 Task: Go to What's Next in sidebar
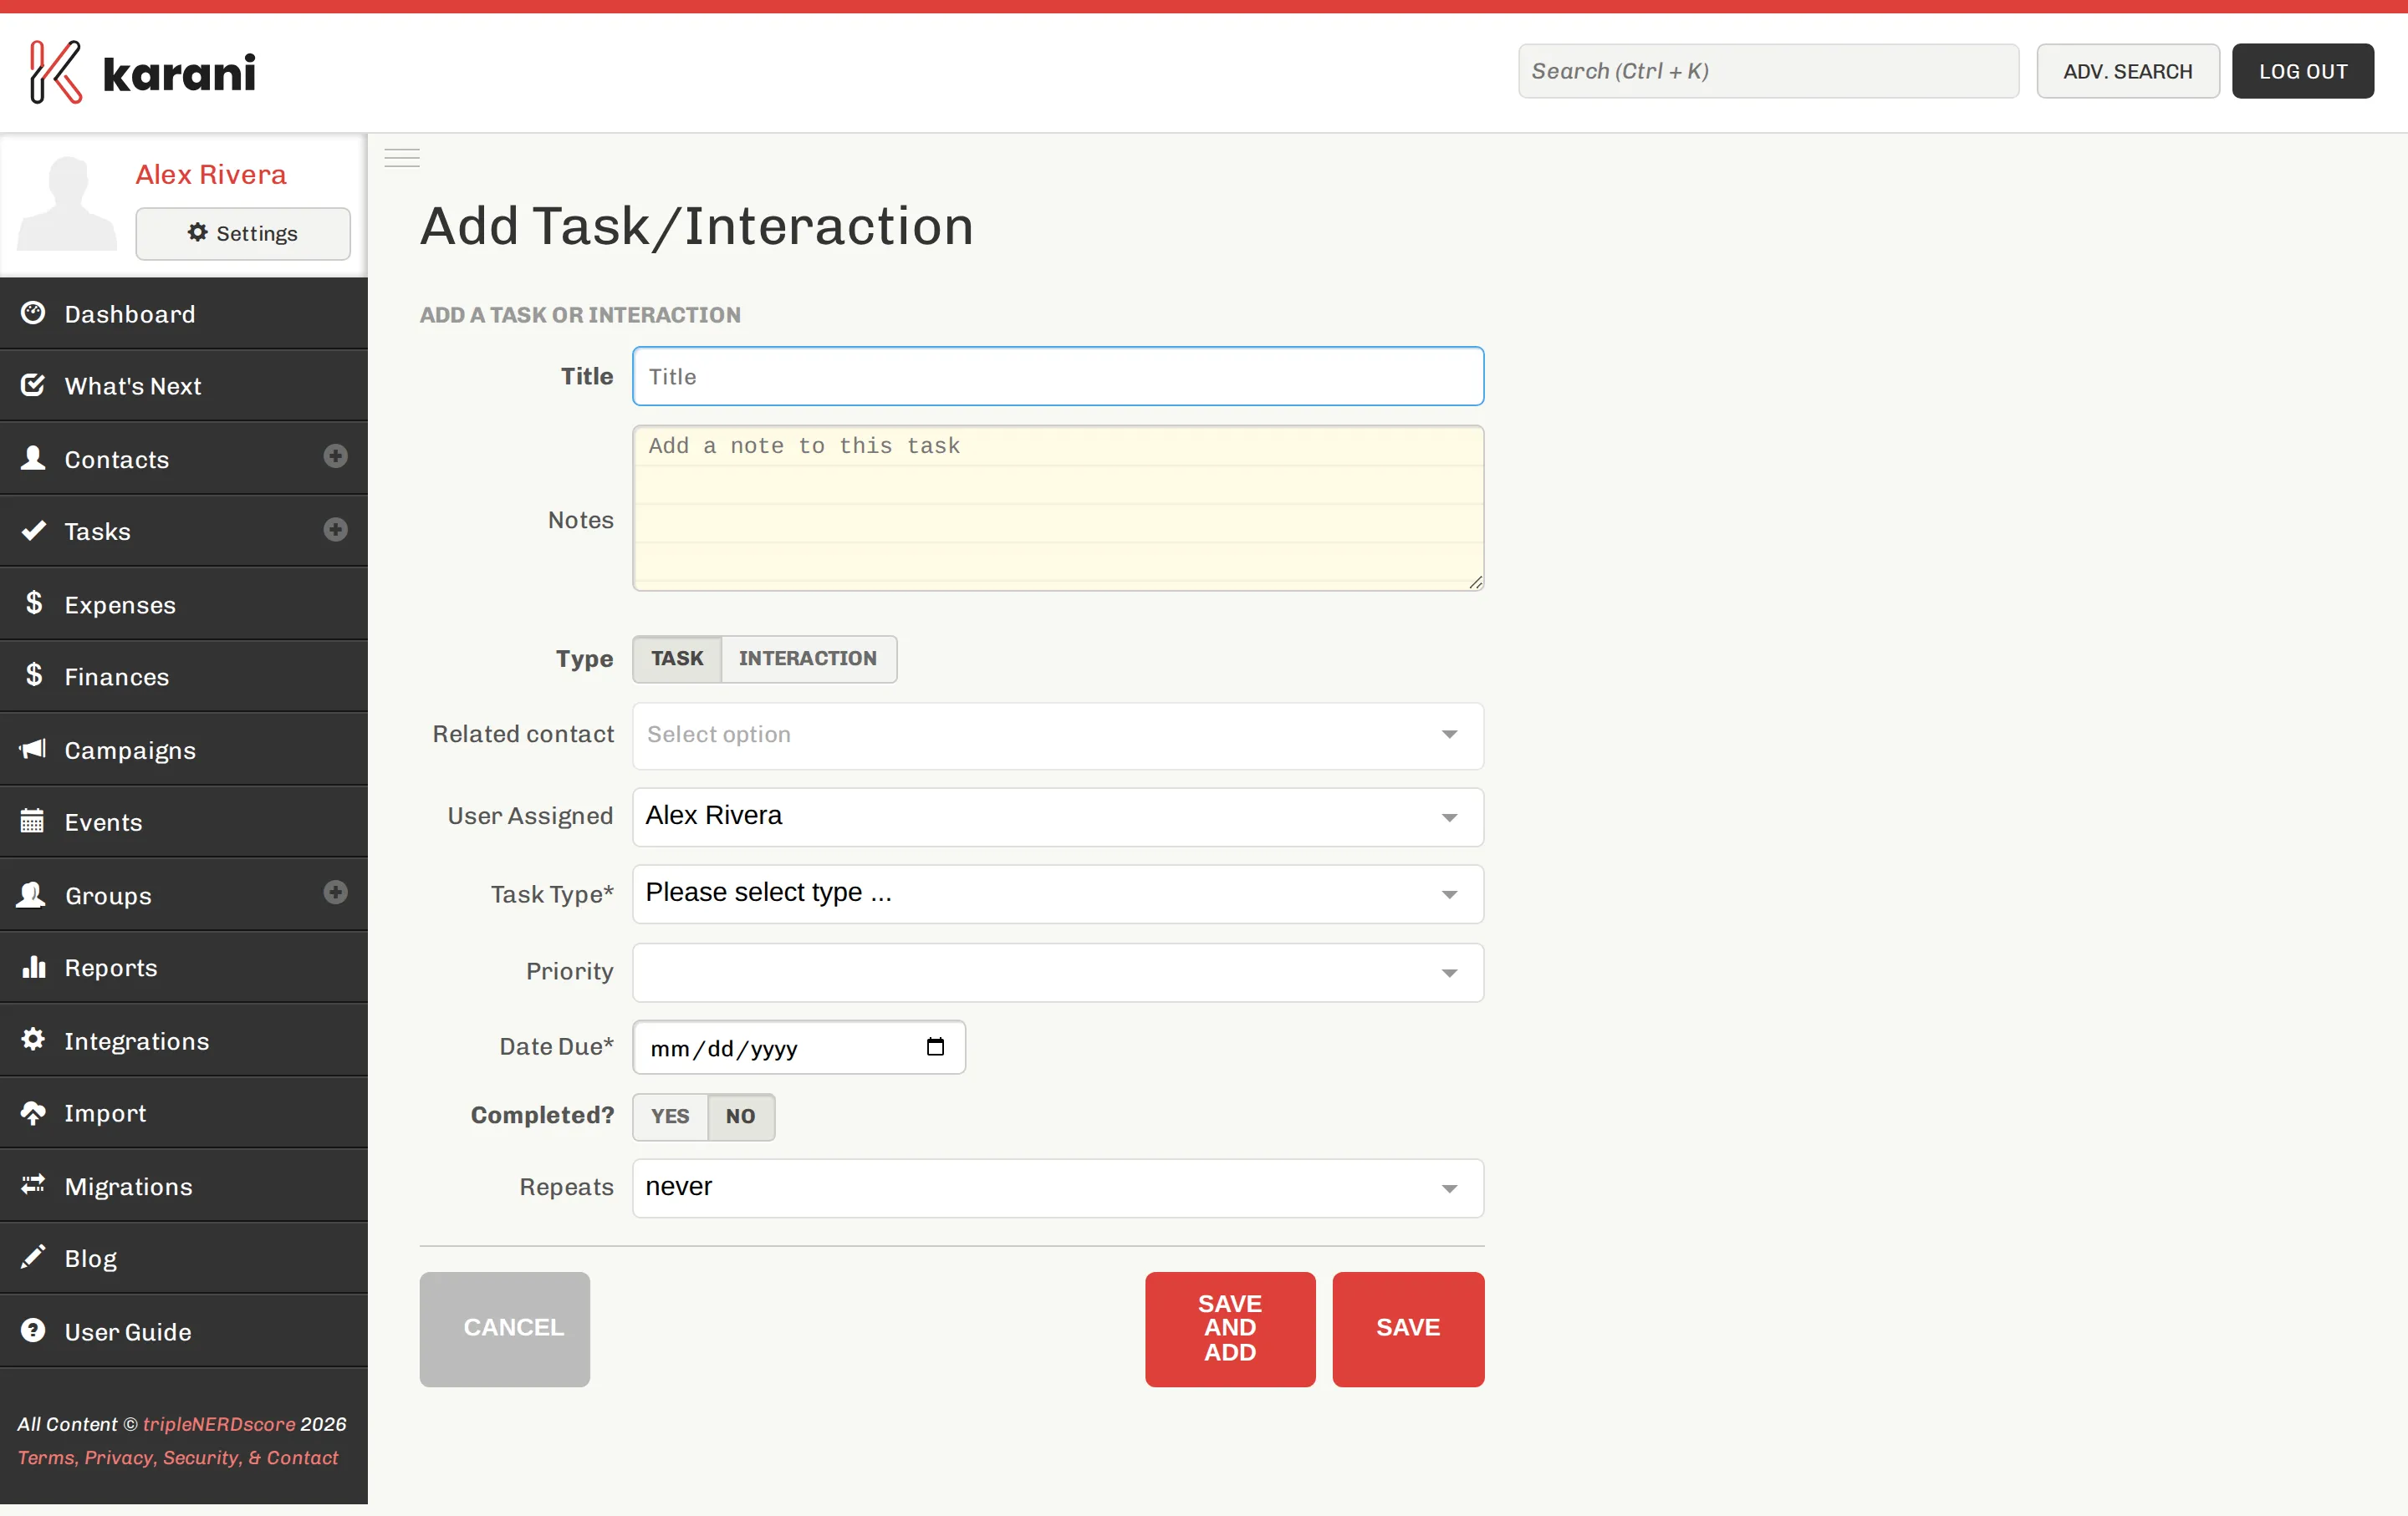click(x=184, y=386)
